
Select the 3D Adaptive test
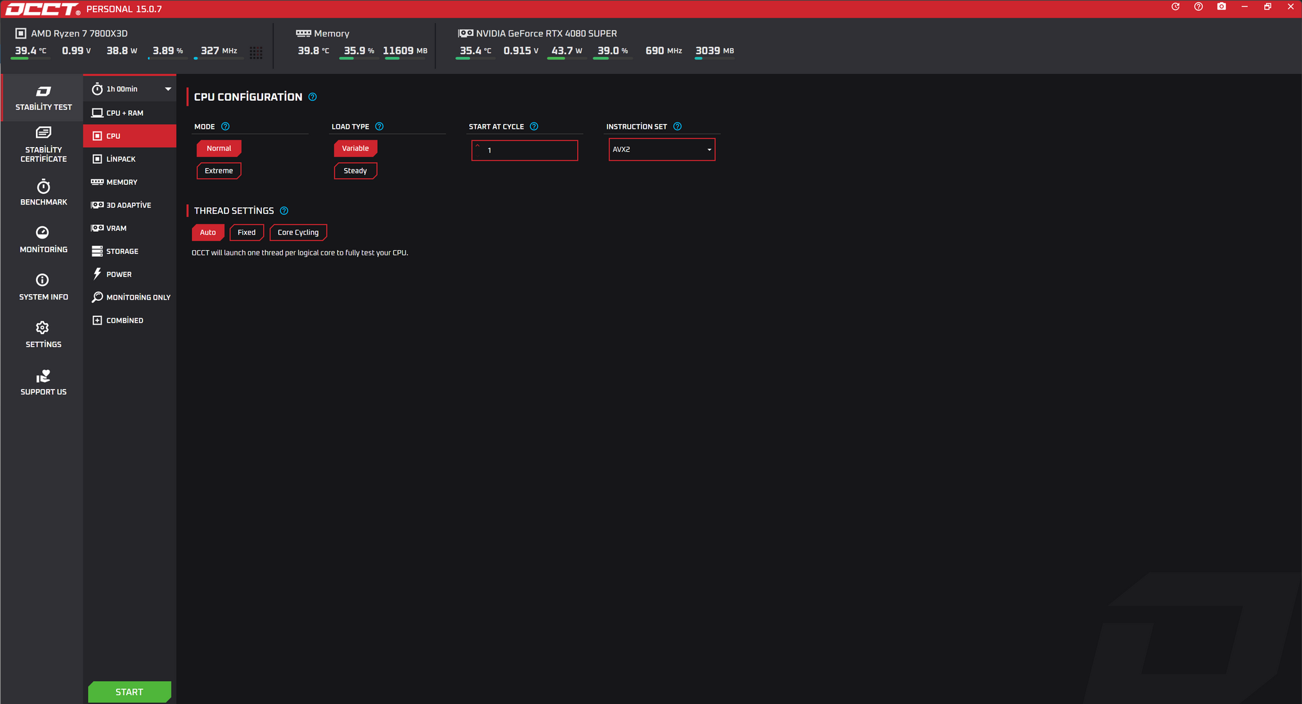[x=130, y=205]
